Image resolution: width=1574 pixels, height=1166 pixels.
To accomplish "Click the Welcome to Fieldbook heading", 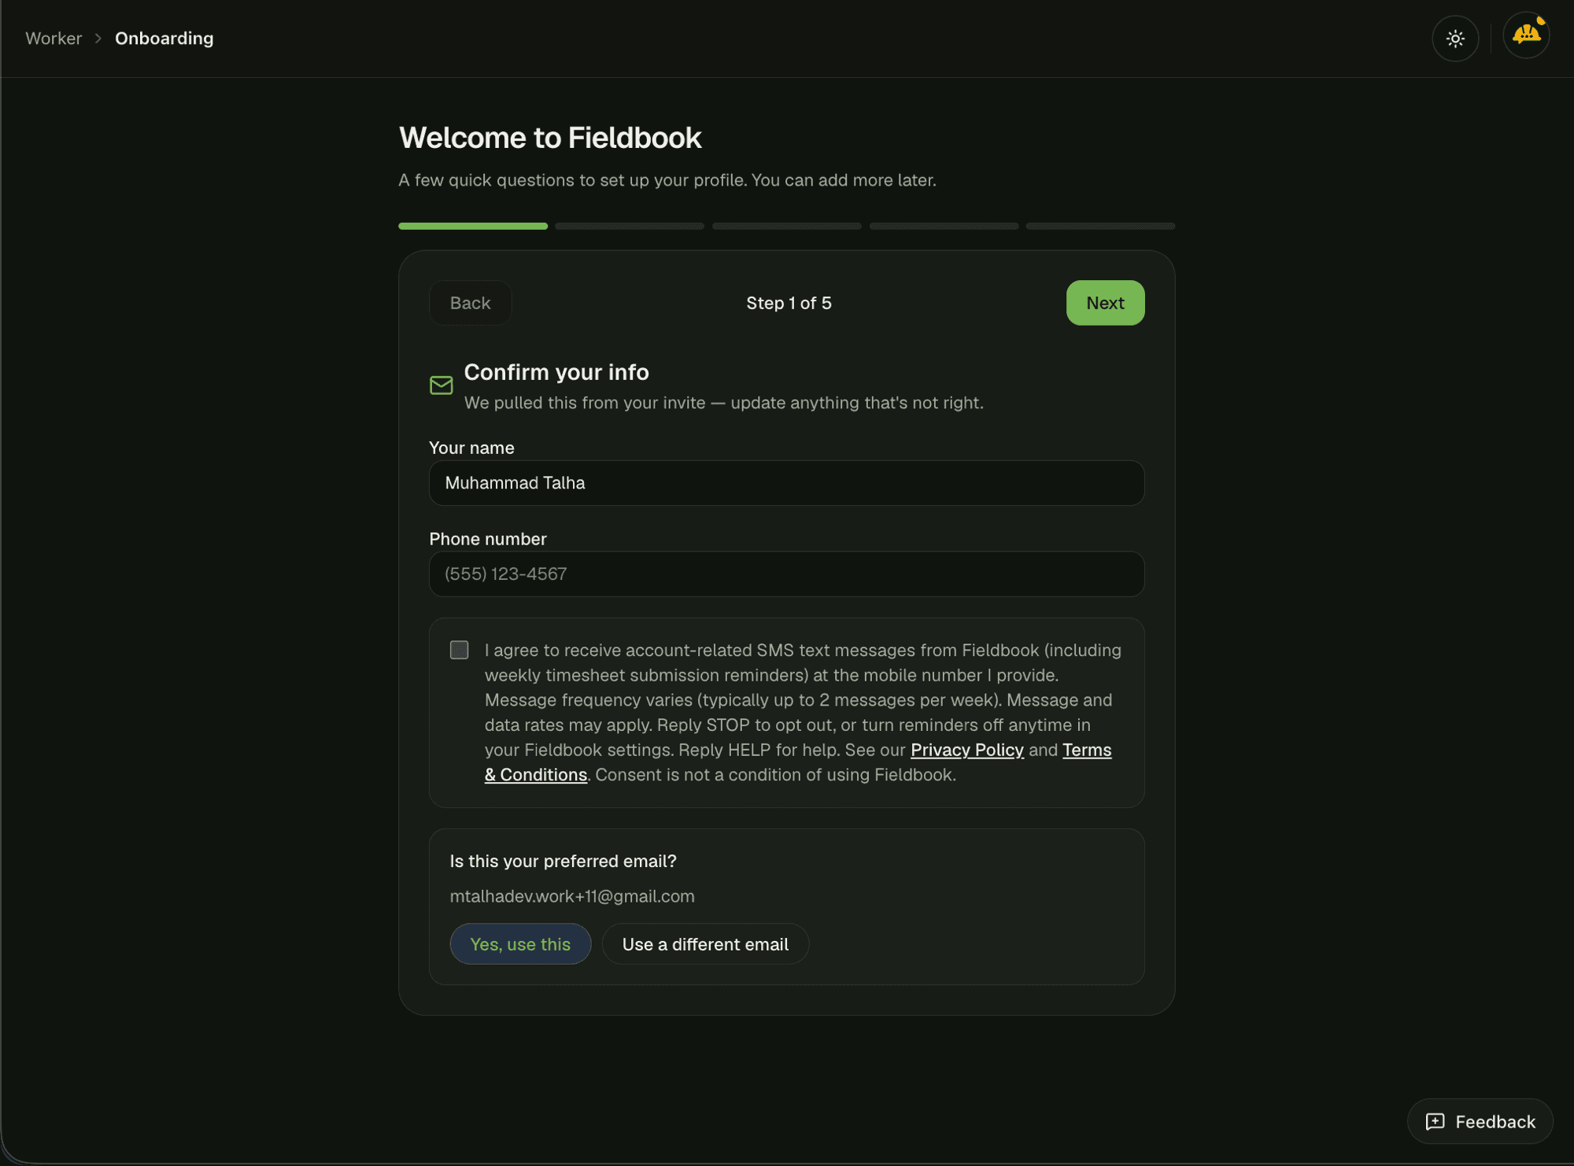I will 550,138.
